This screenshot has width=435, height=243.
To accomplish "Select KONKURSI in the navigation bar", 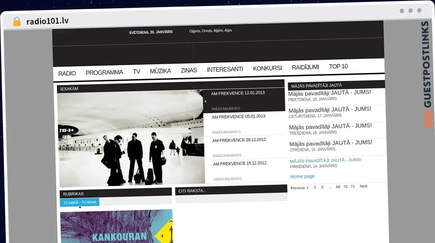I will click(267, 69).
